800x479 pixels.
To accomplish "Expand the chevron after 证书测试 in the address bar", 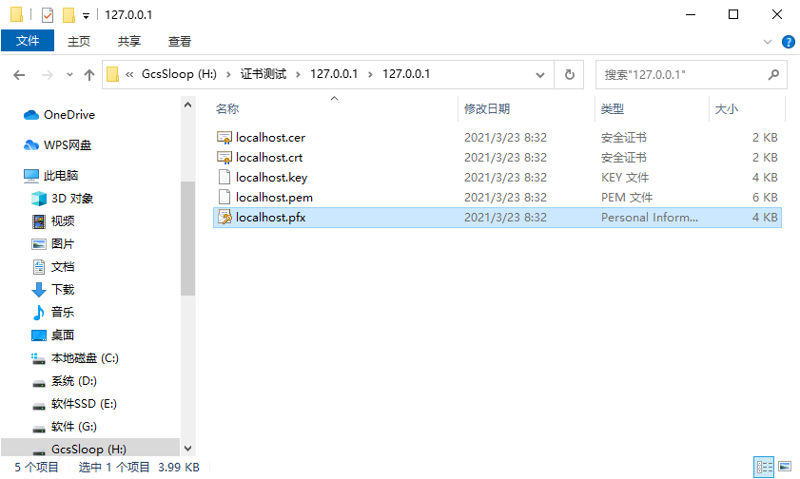I will [298, 75].
